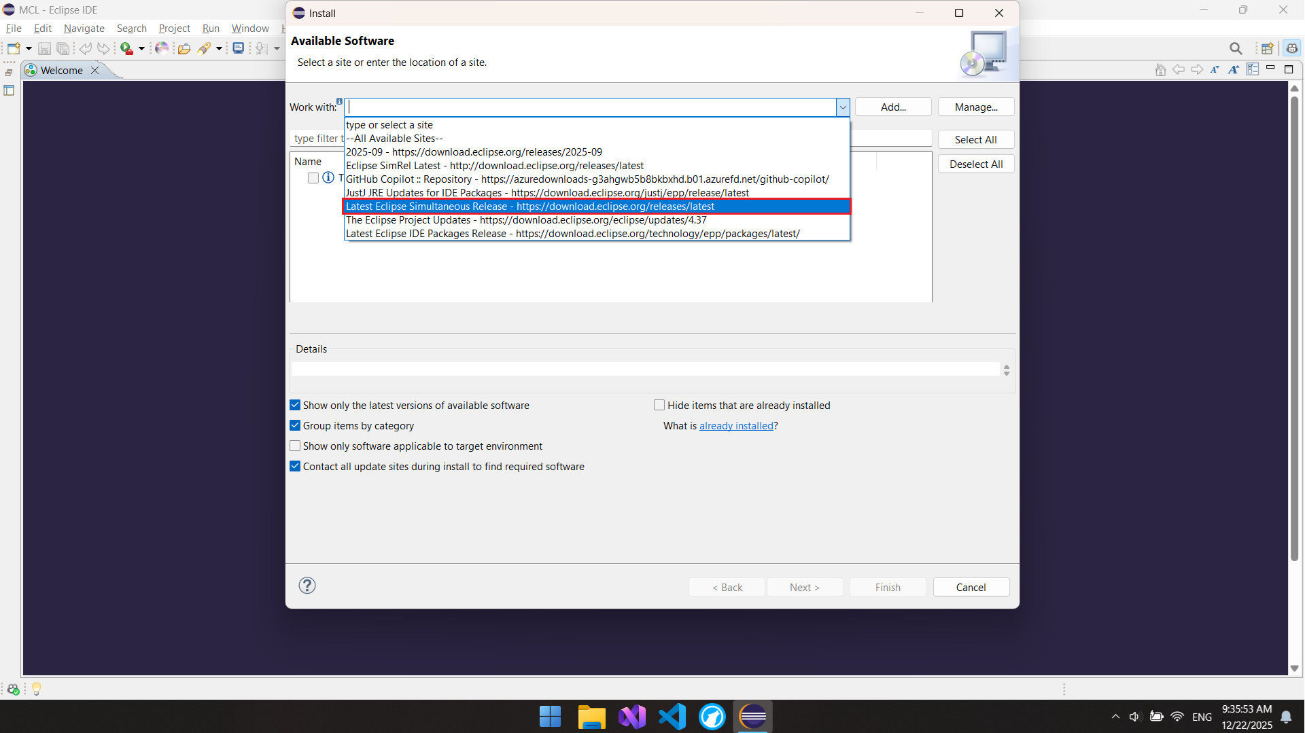Select Latest Eclipse Simultaneous Release site
The width and height of the screenshot is (1305, 733).
point(530,207)
